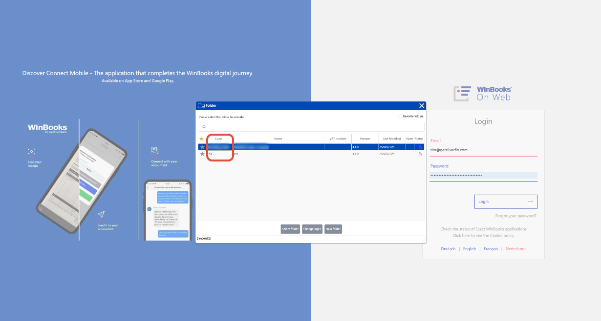The width and height of the screenshot is (601, 321).
Task: Click the arrow icon on Login button
Action: coord(530,201)
